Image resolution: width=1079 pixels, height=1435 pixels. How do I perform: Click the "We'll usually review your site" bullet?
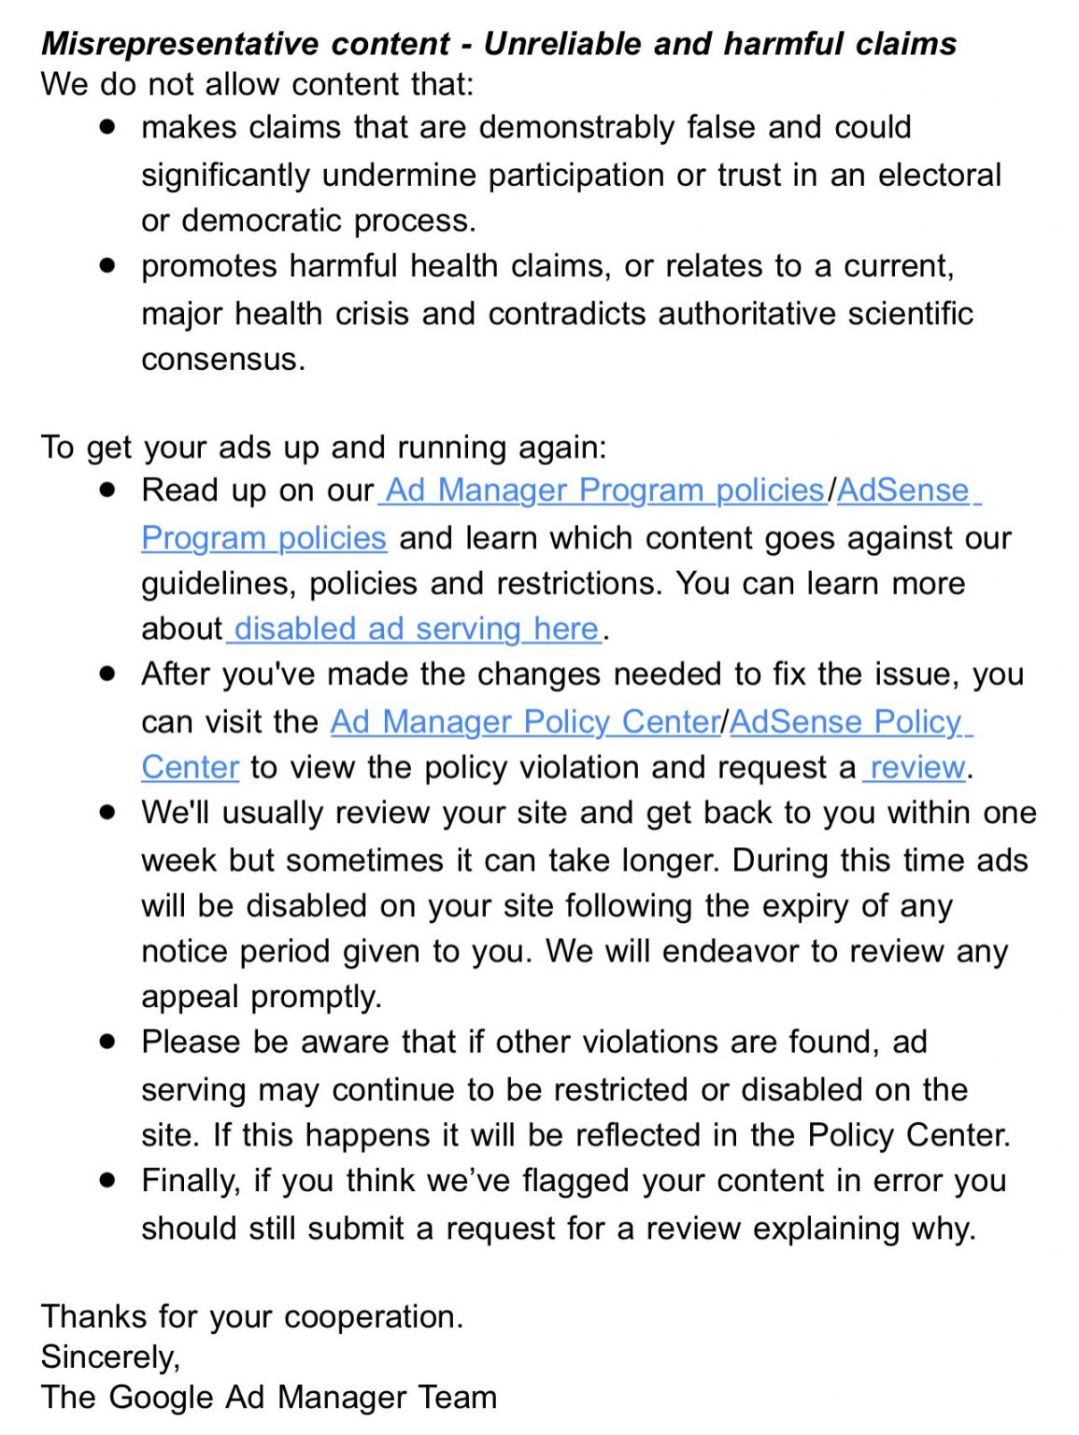tap(589, 905)
